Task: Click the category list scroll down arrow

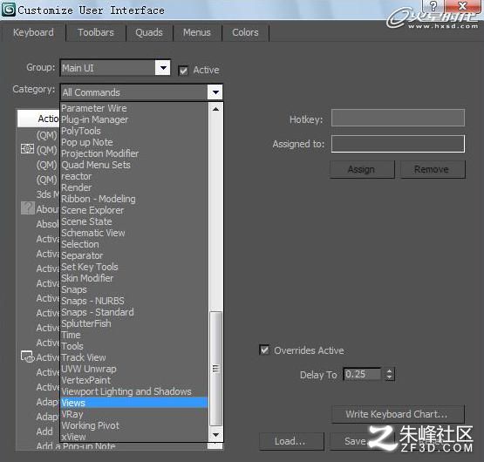Action: pos(215,435)
